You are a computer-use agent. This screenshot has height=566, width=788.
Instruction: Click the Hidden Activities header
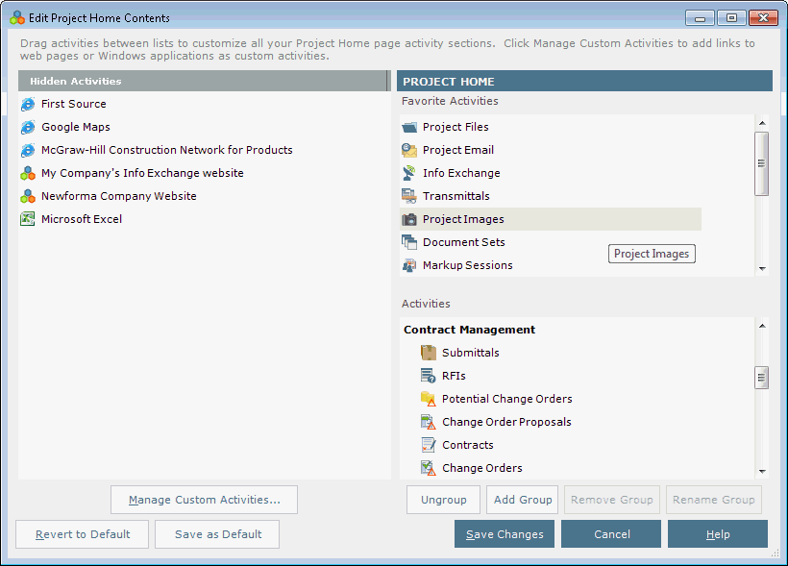pos(204,81)
